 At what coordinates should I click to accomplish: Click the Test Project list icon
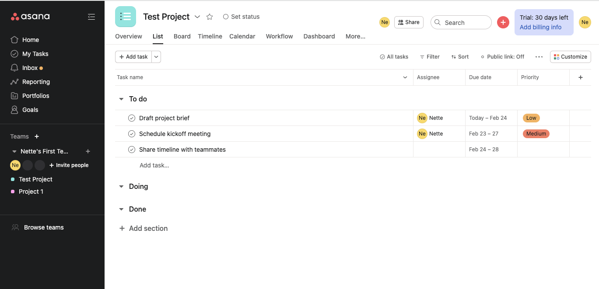[126, 17]
